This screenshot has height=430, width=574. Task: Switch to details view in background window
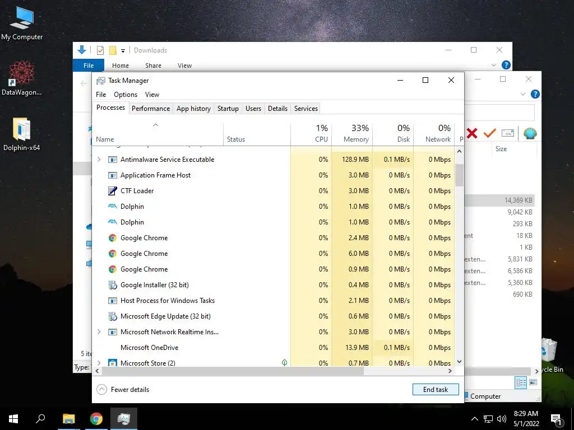click(x=521, y=383)
